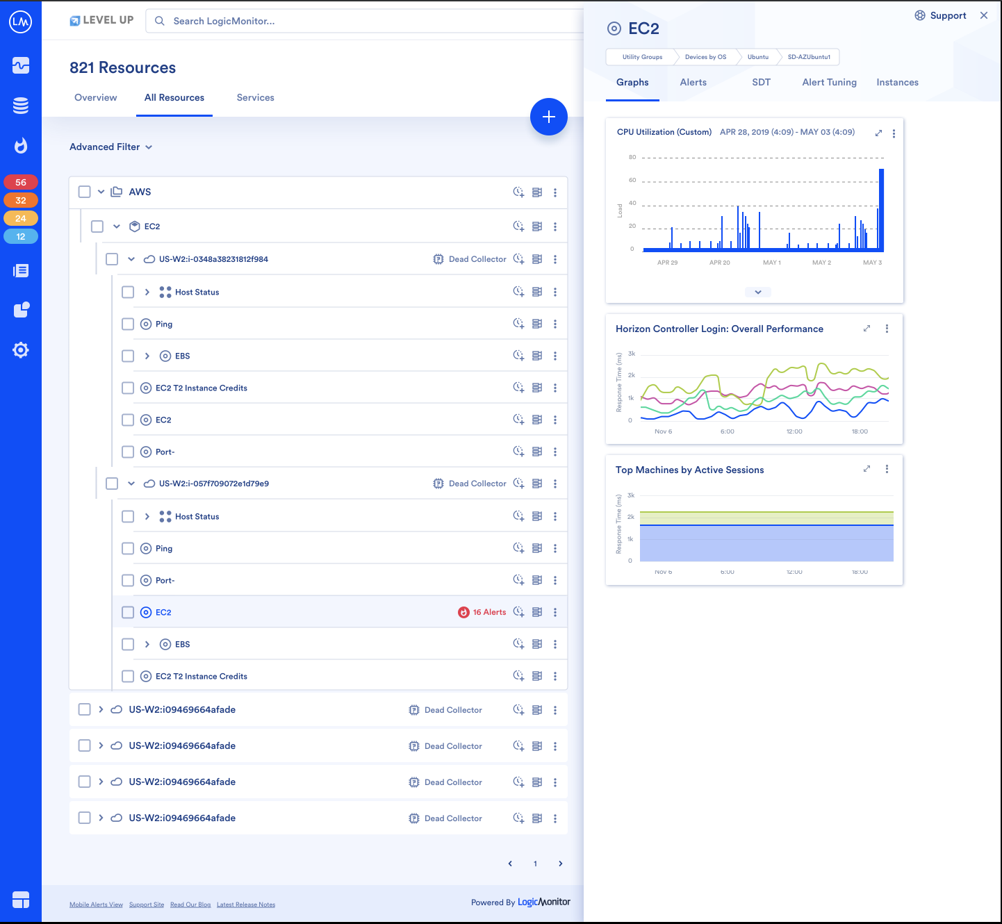The height and width of the screenshot is (924, 1002).
Task: Click the Dashboards waveform icon in sidebar
Action: [21, 65]
